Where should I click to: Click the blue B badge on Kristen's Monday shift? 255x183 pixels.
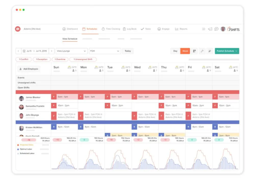tap(81, 126)
